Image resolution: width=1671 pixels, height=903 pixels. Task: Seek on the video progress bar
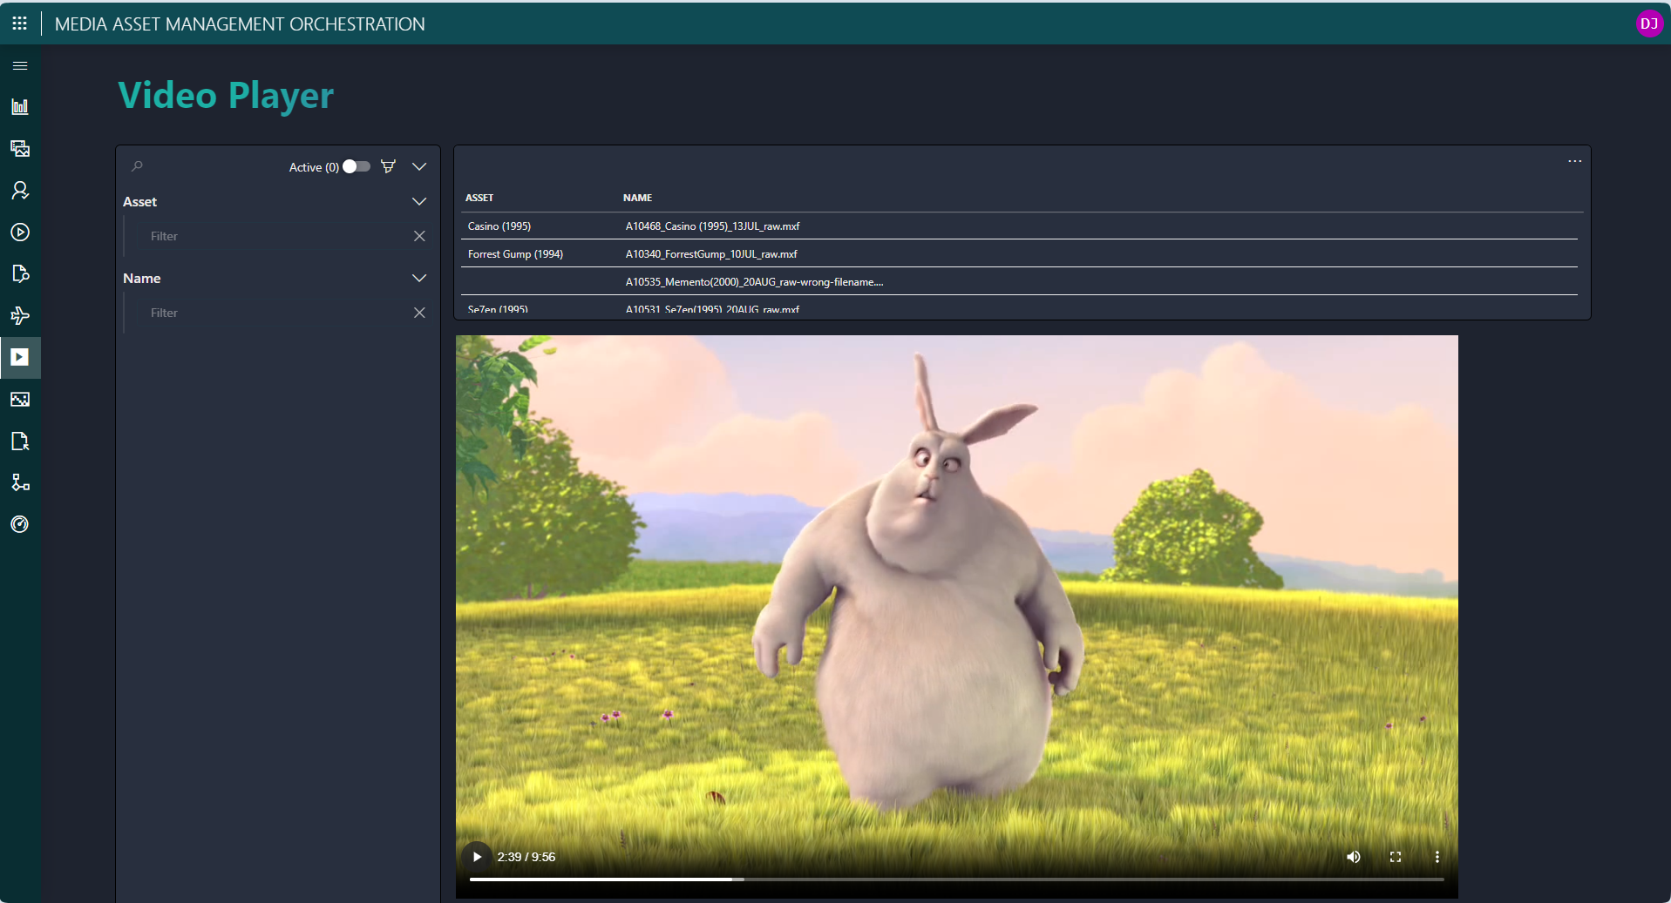click(x=956, y=879)
